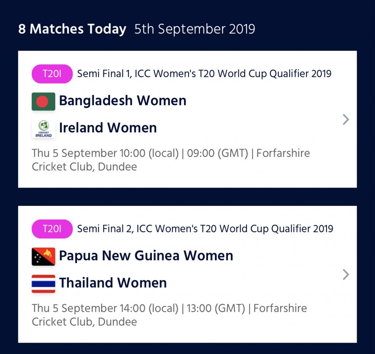Select Thailand Women team name

tap(113, 283)
